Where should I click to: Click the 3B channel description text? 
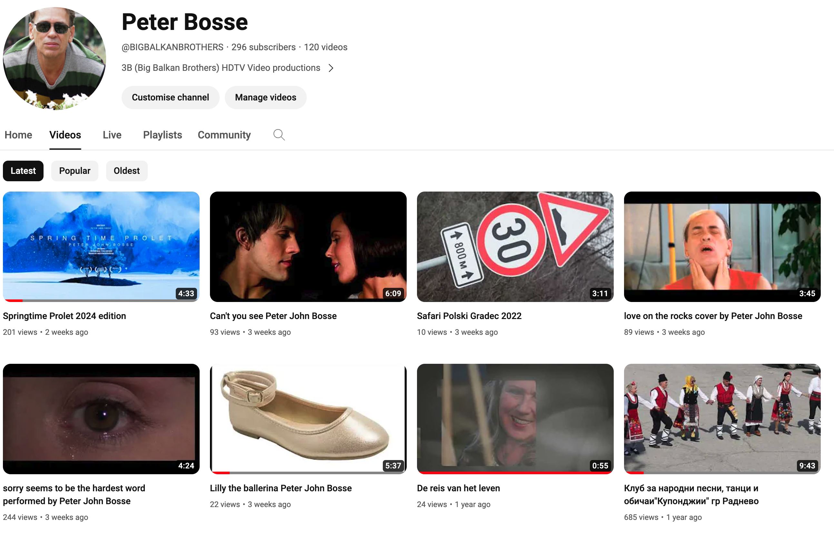click(221, 68)
